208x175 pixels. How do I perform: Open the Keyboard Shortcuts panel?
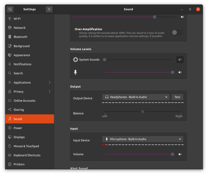(x=30, y=155)
